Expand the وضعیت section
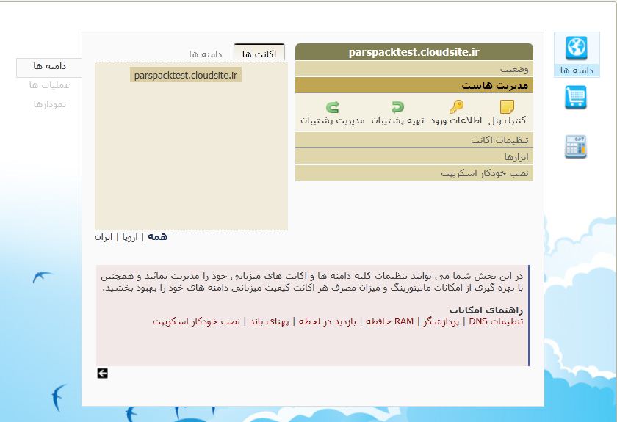 (x=414, y=69)
